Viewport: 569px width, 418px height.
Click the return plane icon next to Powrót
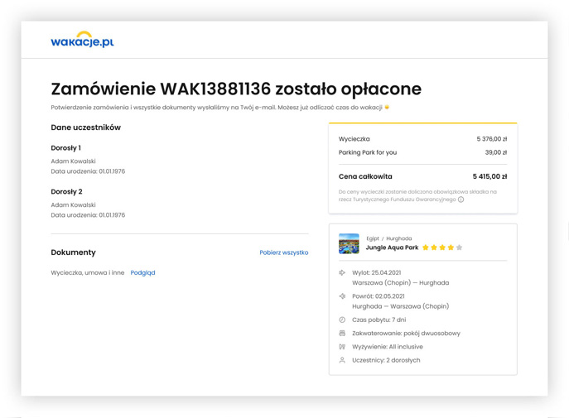(x=342, y=296)
